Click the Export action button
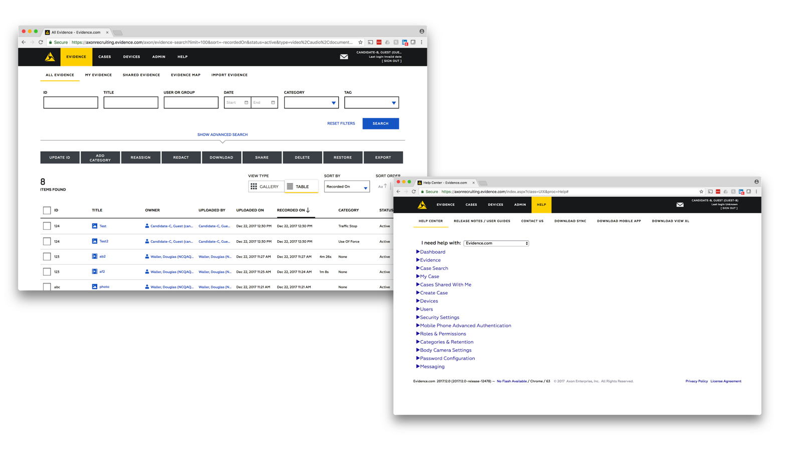802x449 pixels. [383, 158]
